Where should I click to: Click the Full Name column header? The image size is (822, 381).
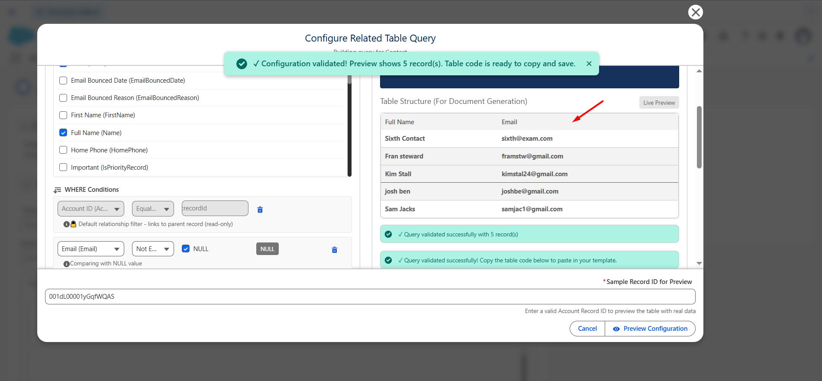[x=400, y=122]
